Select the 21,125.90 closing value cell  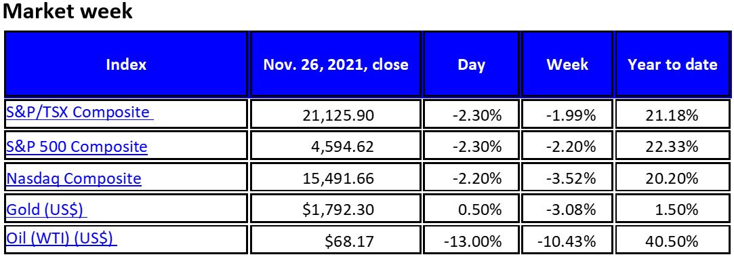click(x=335, y=114)
